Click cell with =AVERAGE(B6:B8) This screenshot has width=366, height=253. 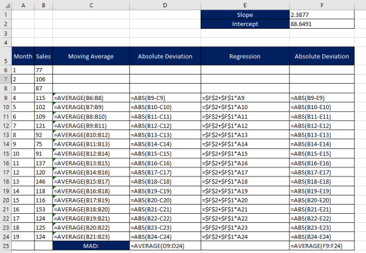(91, 98)
